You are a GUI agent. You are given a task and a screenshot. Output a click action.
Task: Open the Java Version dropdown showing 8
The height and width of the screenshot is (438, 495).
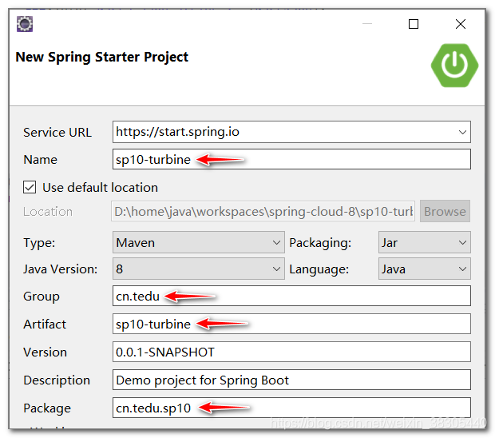coord(199,269)
